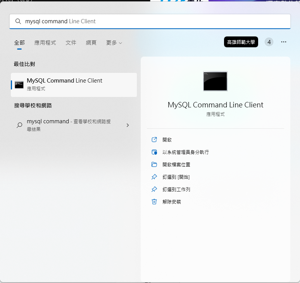Select 釘選到工作列 option

coord(176,190)
